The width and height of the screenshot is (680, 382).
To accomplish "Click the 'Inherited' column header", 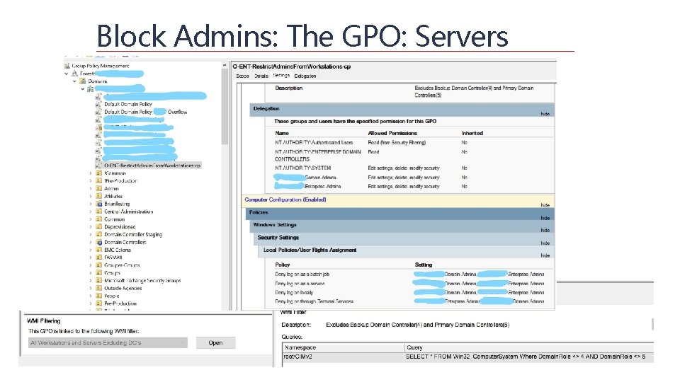I will (472, 134).
